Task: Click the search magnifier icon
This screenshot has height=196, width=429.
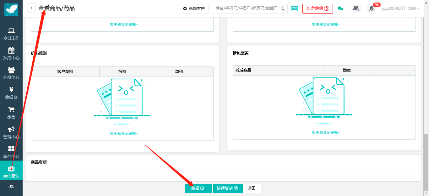Action: (283, 8)
